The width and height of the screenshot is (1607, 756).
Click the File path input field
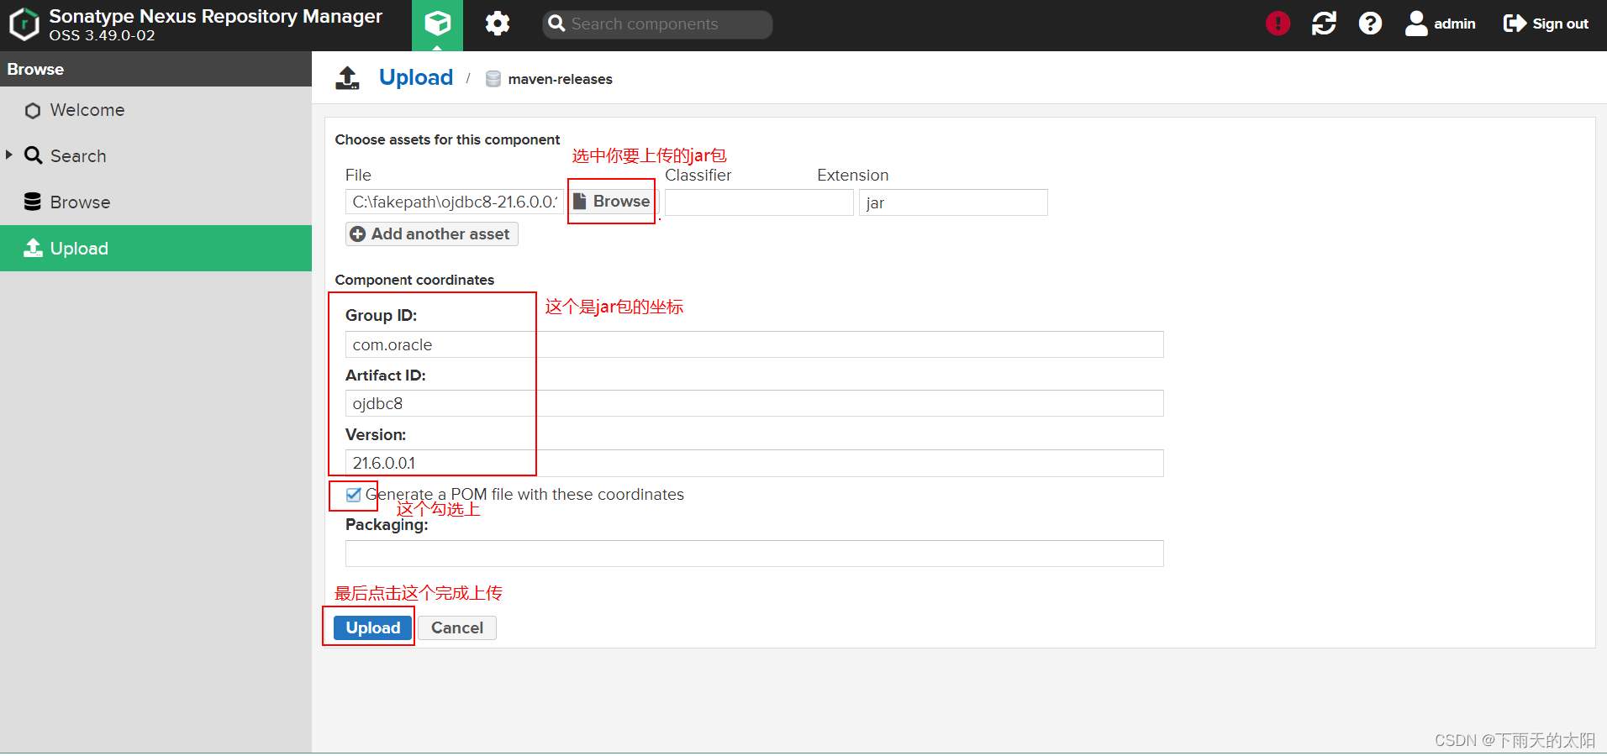455,202
